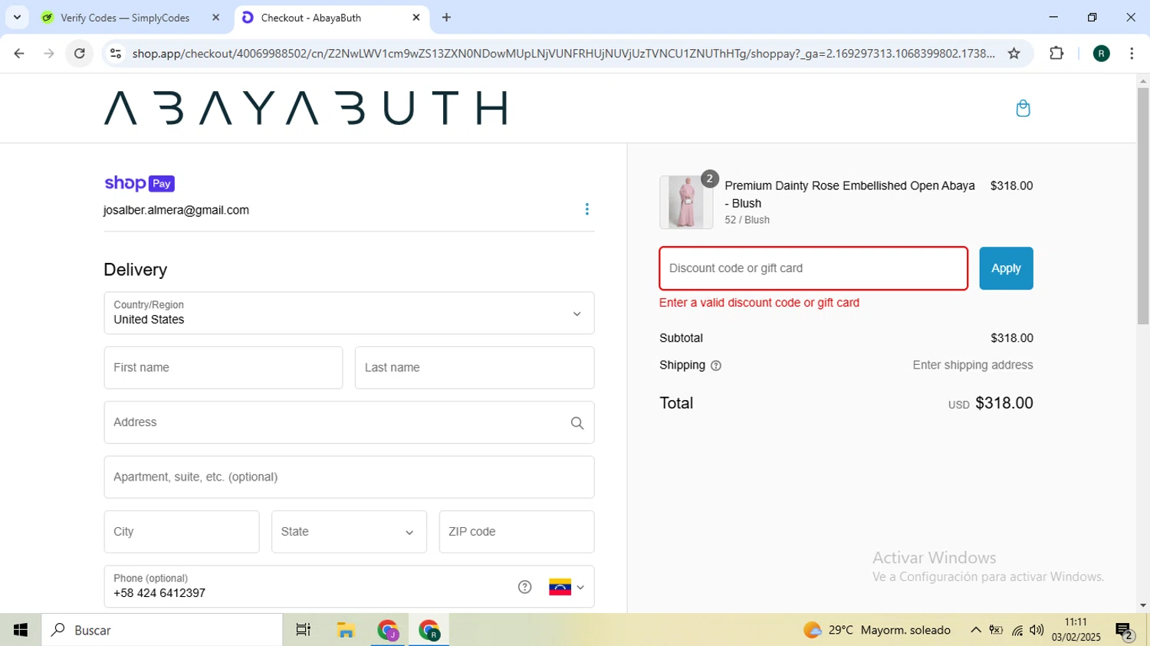Open weather widget 29°C Mayorm. soleado
This screenshot has height=646, width=1150.
877,630
